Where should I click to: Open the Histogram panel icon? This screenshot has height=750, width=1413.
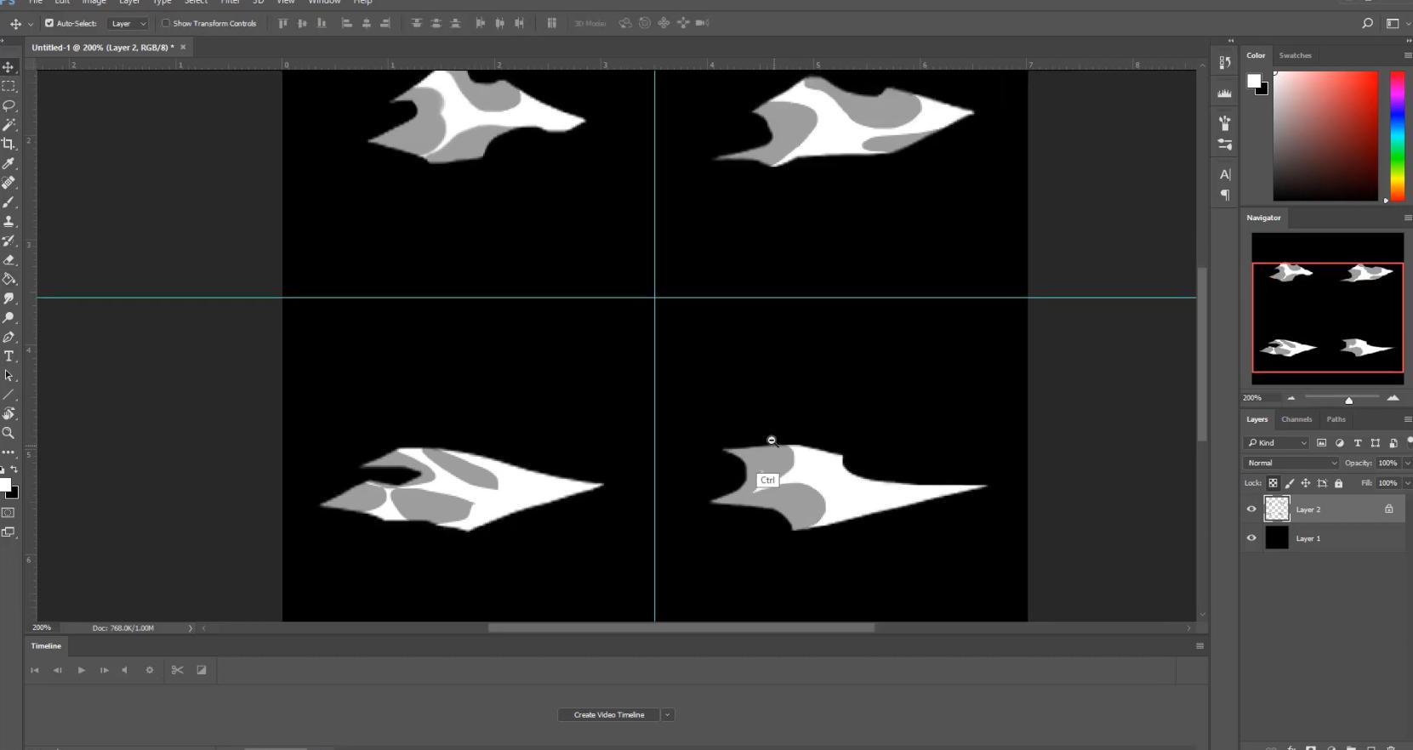pos(1225,93)
